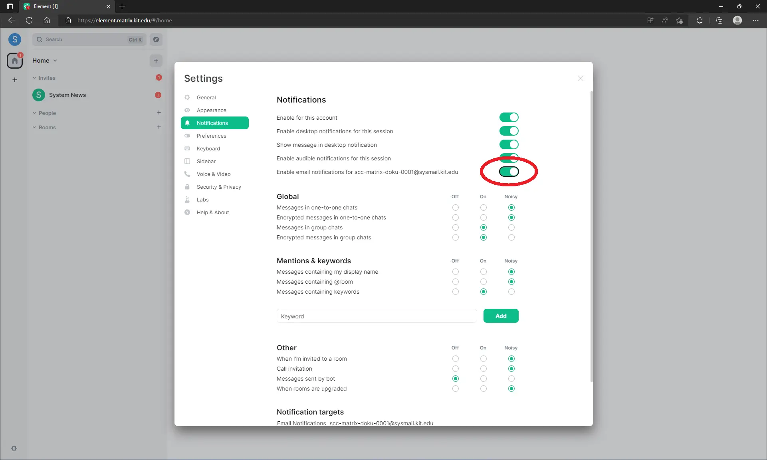
Task: Click the Add keyword button
Action: (x=501, y=316)
